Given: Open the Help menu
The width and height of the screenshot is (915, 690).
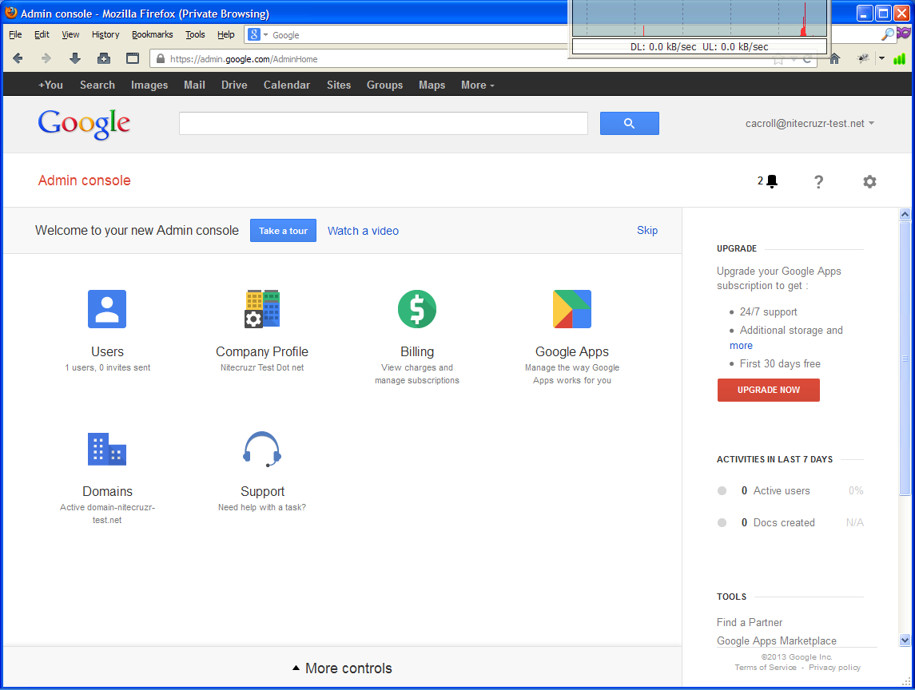Looking at the screenshot, I should (x=226, y=34).
